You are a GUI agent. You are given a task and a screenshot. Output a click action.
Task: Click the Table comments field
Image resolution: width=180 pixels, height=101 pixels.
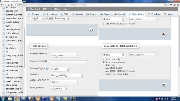[69, 63]
